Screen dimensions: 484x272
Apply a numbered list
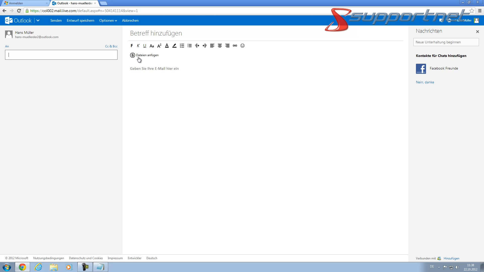click(x=182, y=46)
